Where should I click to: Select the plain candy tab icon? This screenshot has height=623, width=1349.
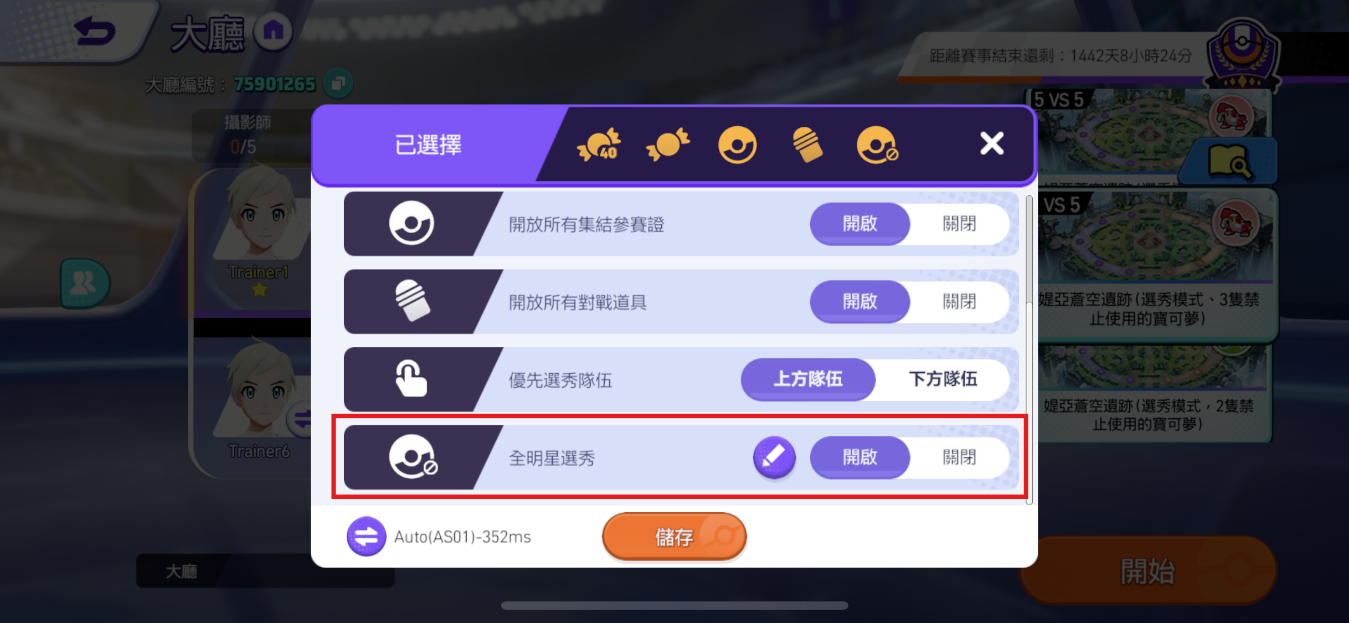tap(668, 145)
